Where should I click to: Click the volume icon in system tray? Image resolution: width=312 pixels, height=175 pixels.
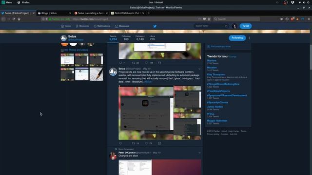coord(304,2)
